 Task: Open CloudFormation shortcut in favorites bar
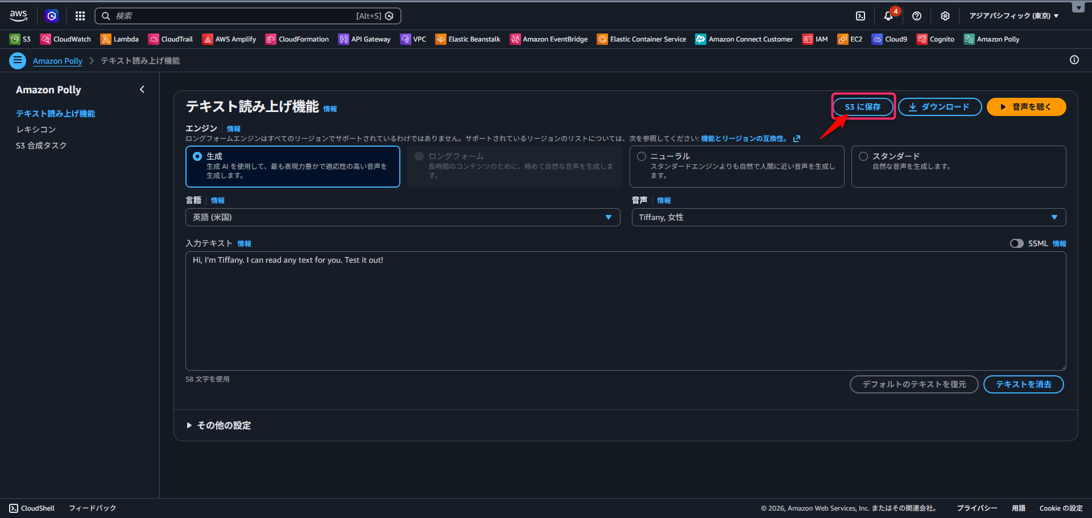297,39
